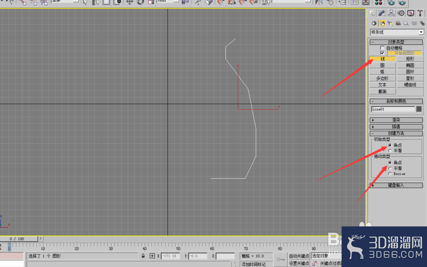427x267 pixels.
Task: Select the Move tool in toolbar
Action: click(130, 2)
